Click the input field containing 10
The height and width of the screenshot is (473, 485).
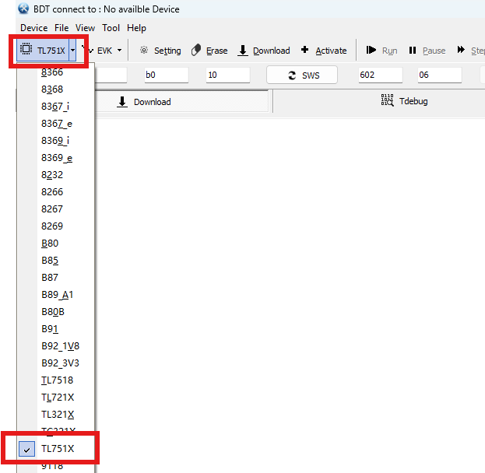coord(228,75)
